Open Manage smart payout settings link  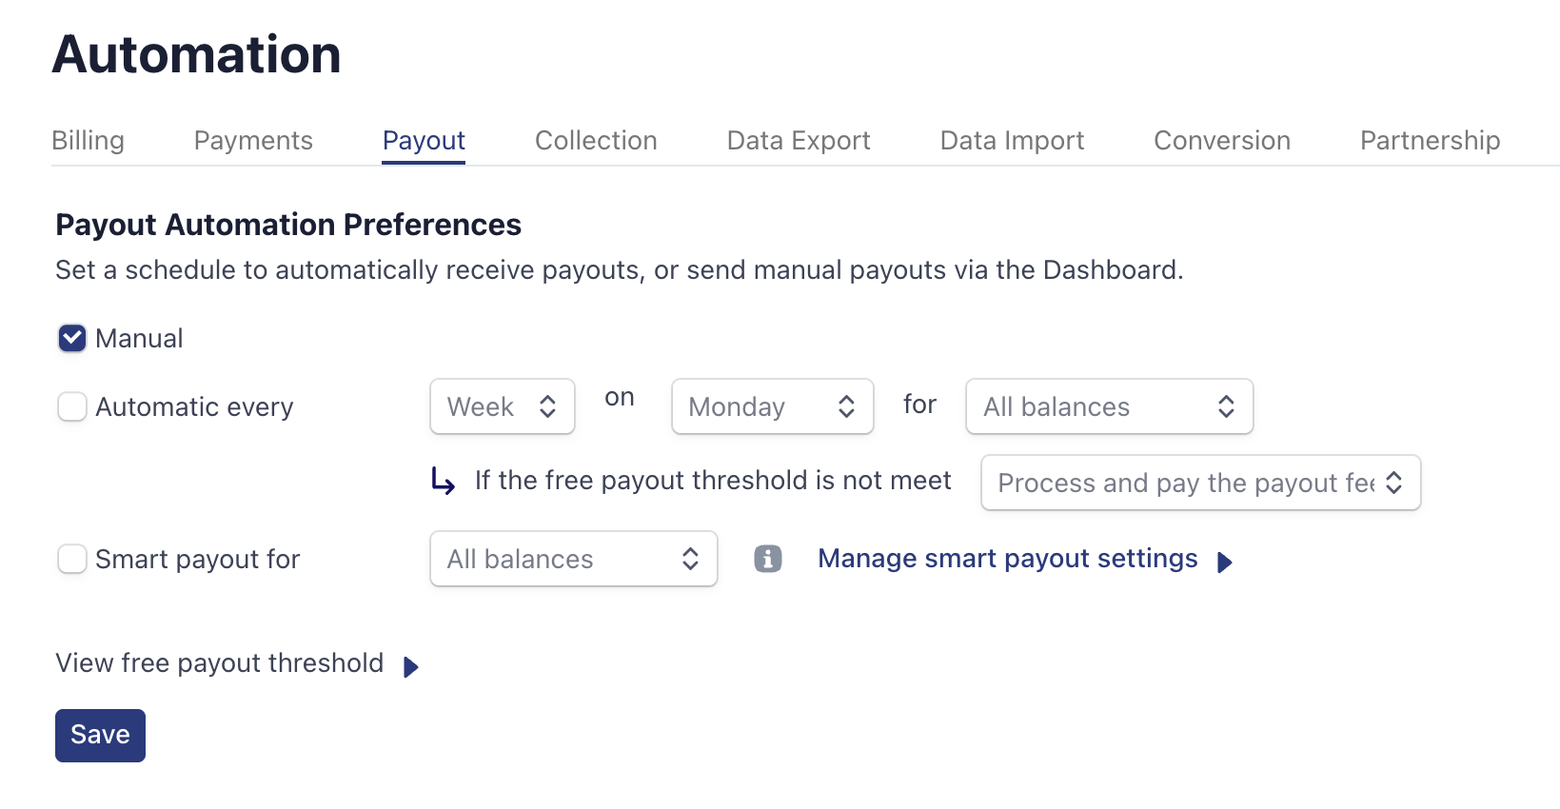click(1007, 559)
